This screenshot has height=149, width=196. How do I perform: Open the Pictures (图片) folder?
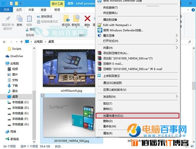(x=12, y=74)
